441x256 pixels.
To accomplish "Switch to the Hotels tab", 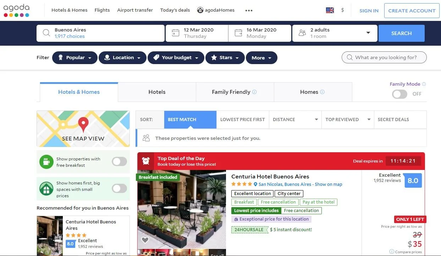I will (x=157, y=92).
